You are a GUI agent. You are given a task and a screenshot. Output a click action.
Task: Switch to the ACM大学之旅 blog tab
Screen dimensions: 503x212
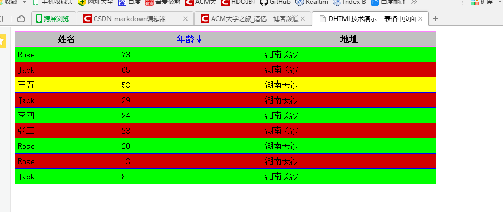point(253,18)
